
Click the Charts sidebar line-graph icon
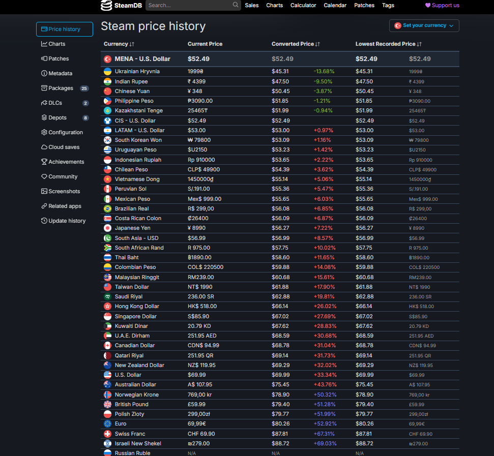(44, 44)
